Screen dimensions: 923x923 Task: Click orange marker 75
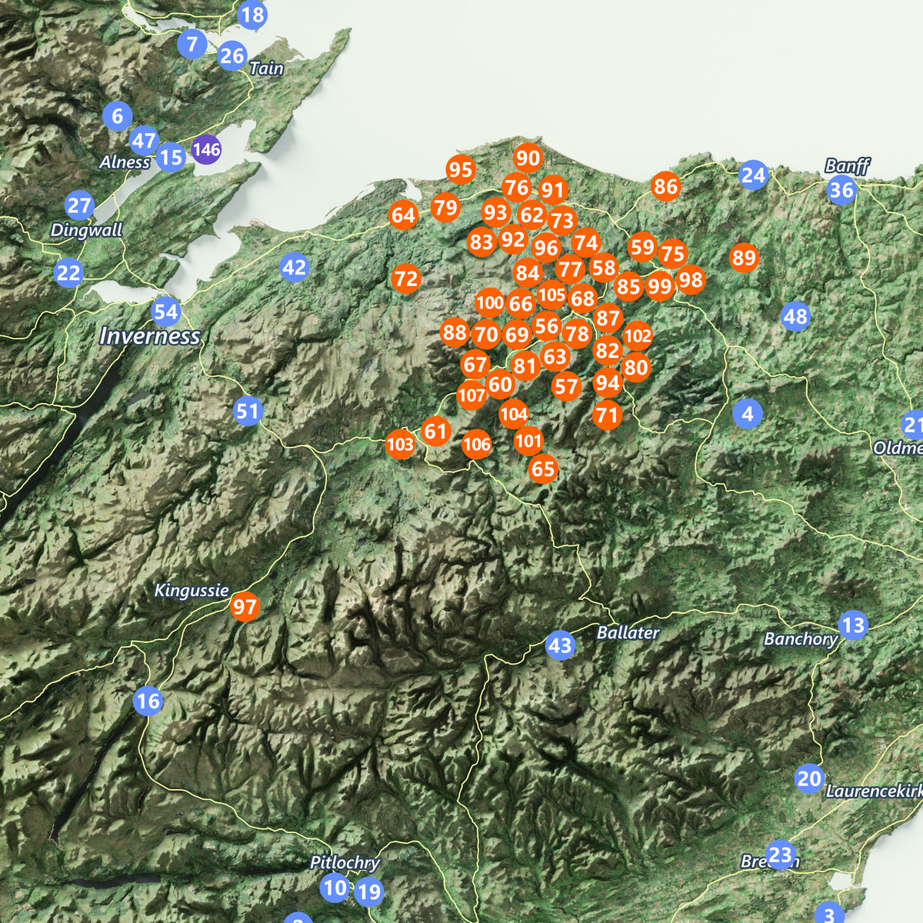(672, 253)
